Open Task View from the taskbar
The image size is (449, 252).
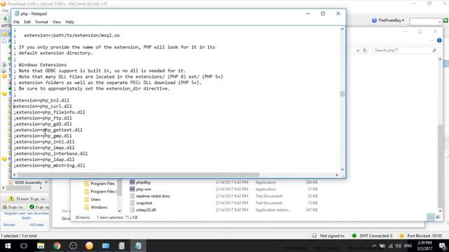coord(24,246)
